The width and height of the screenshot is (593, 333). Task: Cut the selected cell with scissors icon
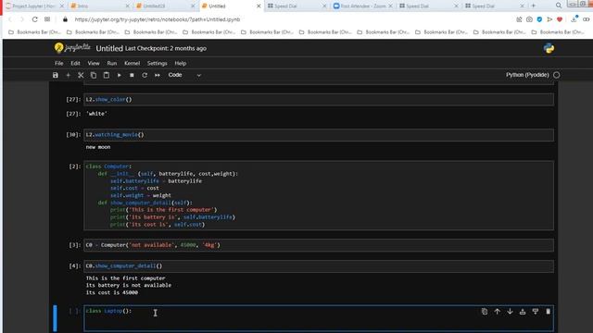[81, 75]
